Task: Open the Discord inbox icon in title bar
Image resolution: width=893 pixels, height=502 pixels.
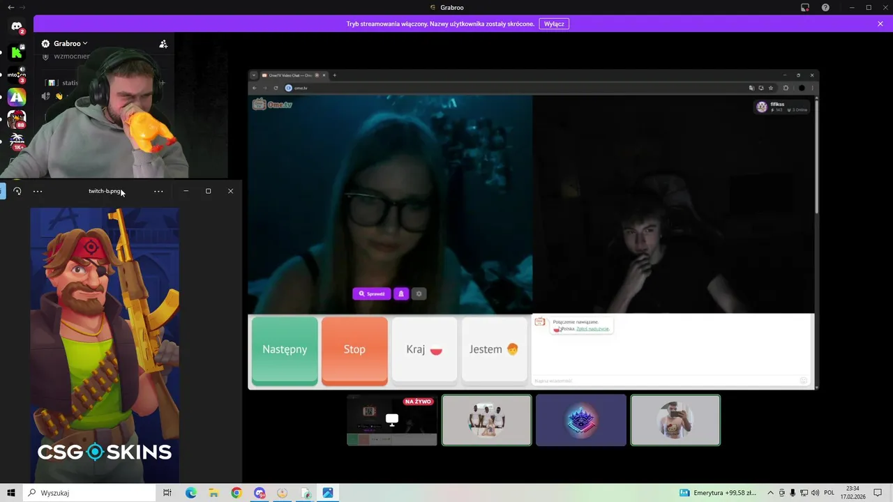Action: tap(805, 8)
